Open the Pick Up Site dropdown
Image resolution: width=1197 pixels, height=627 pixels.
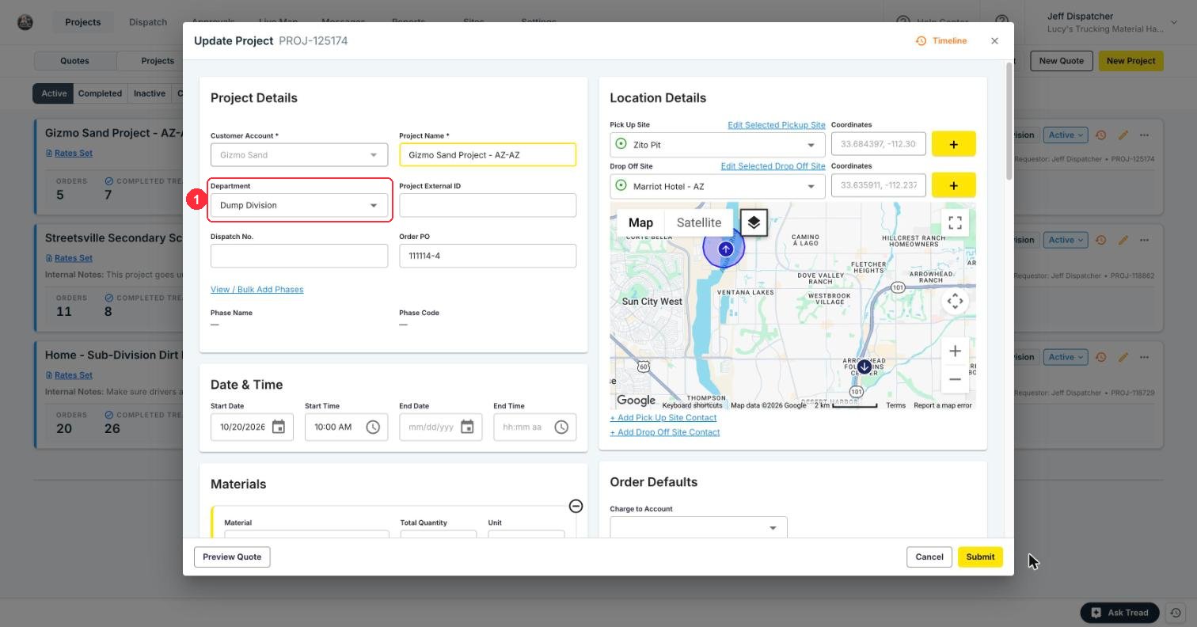717,145
